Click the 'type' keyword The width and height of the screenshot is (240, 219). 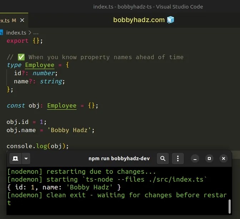[14, 65]
